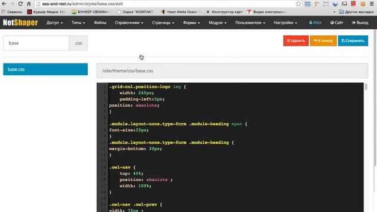Click the globe extension icon in toolbar

click(335, 4)
